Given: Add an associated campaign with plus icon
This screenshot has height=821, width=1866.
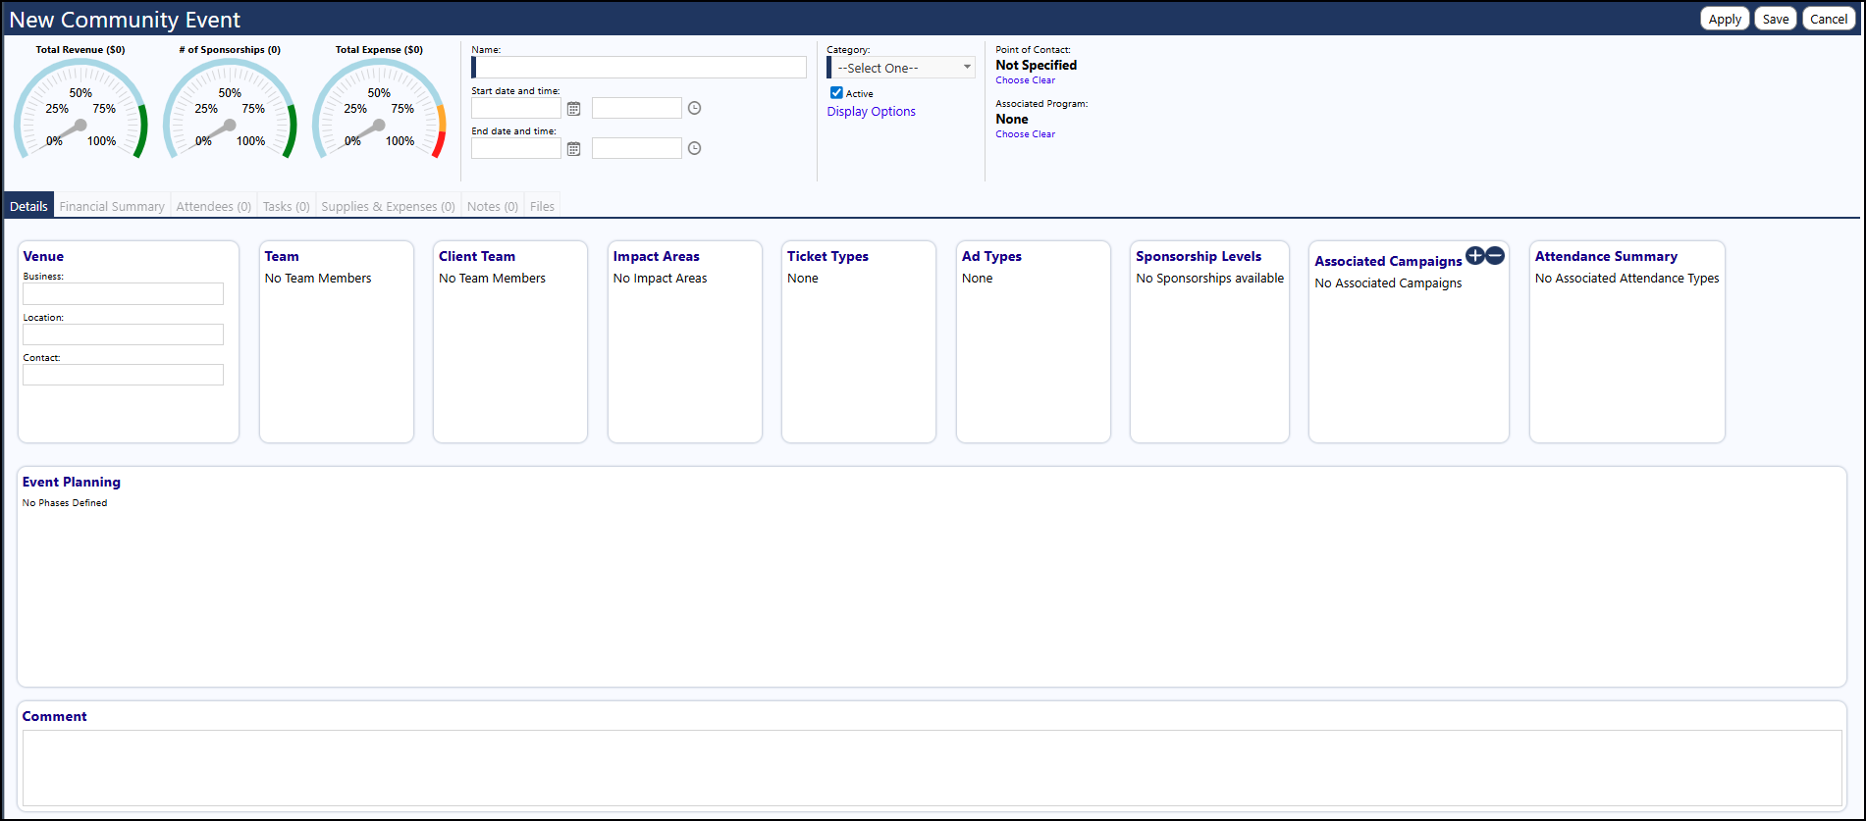Looking at the screenshot, I should coord(1474,256).
